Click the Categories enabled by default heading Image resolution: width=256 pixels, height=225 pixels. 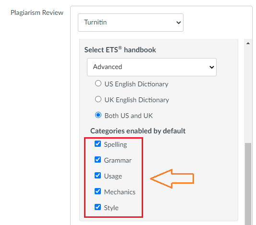(138, 131)
